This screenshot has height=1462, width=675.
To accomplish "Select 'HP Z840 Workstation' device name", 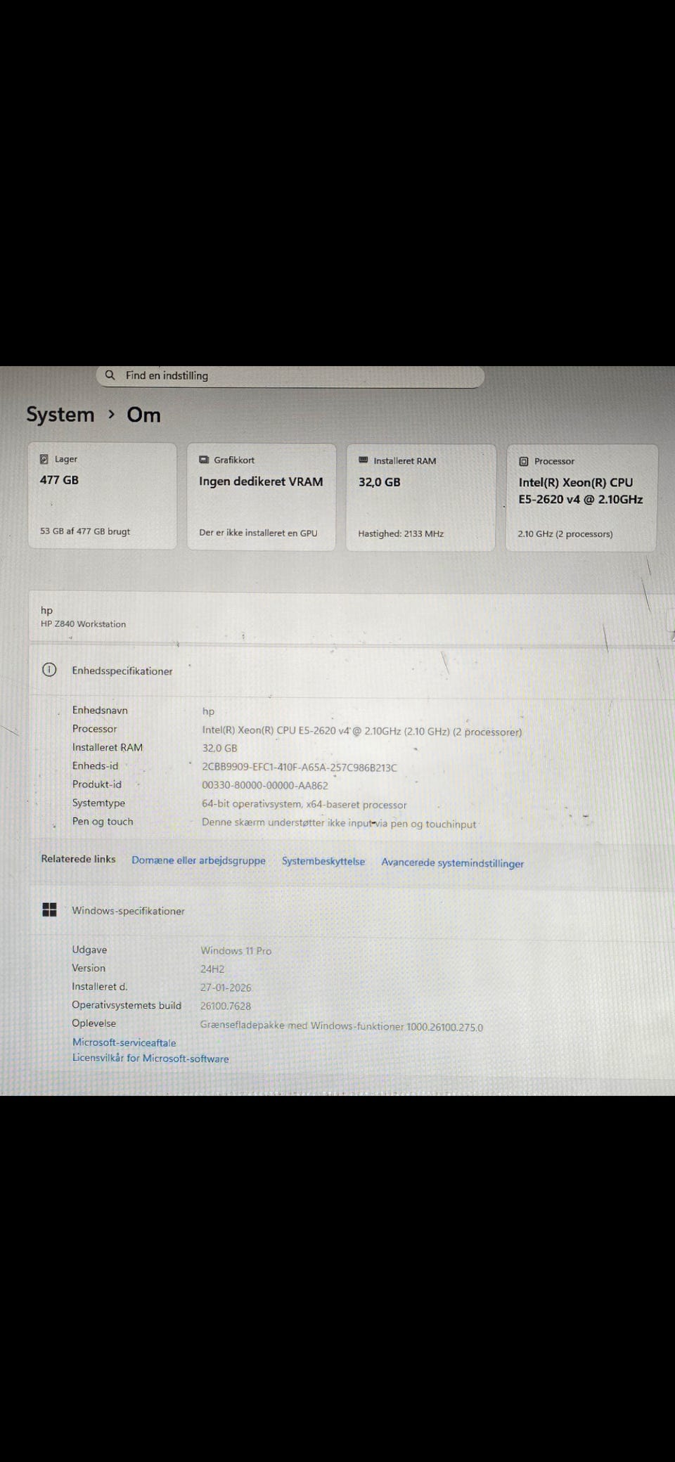I will [83, 624].
